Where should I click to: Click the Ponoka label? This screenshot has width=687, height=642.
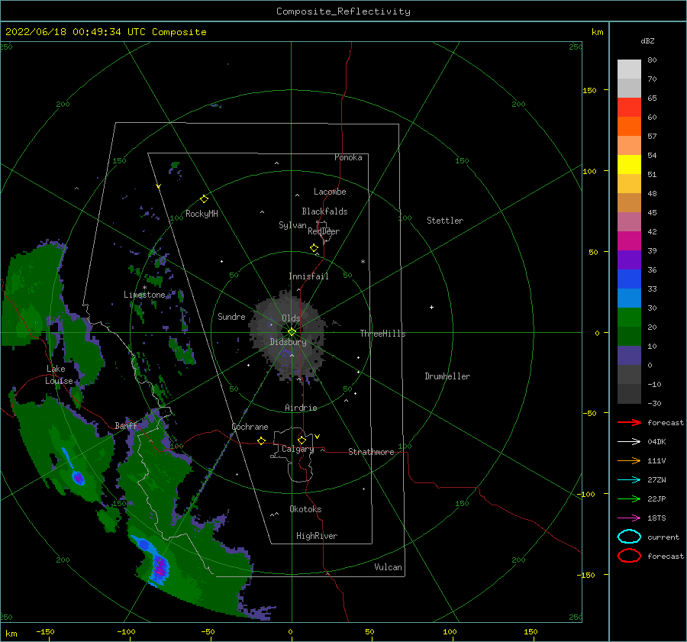pos(348,157)
